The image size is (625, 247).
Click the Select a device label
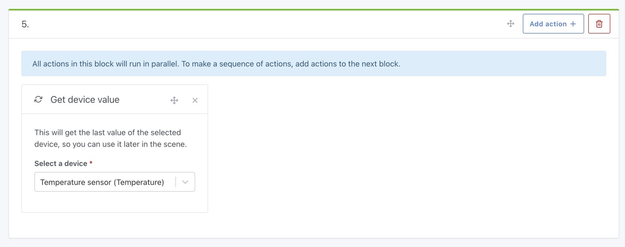(61, 164)
